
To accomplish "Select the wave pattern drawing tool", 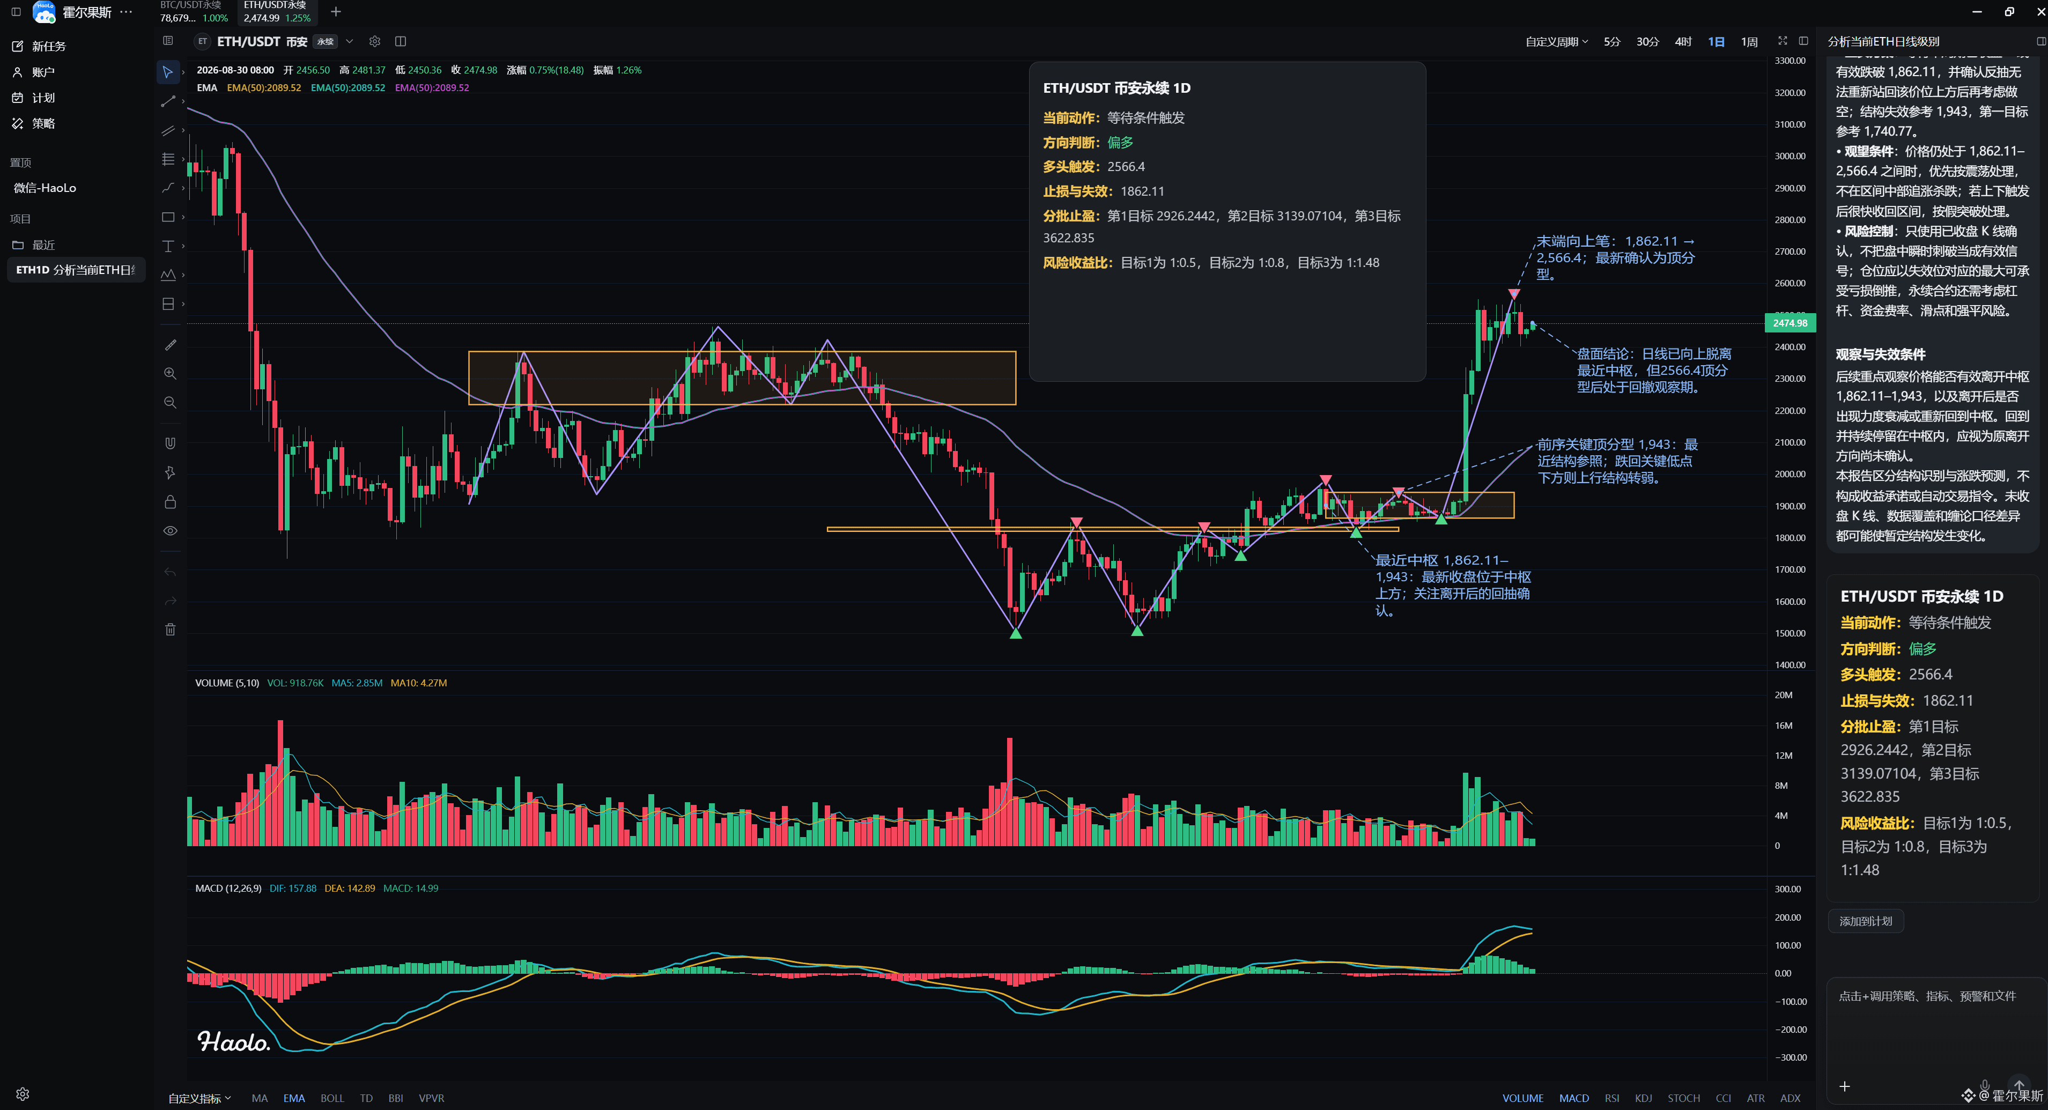I will (168, 275).
